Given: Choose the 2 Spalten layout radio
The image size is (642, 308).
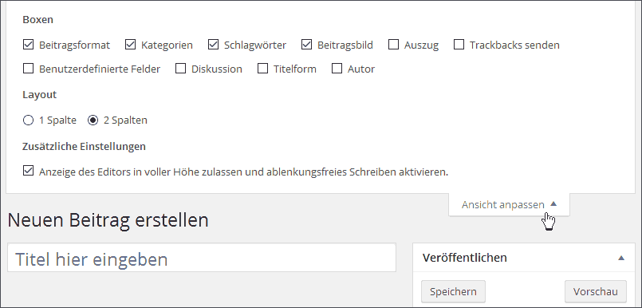Looking at the screenshot, I should [93, 120].
